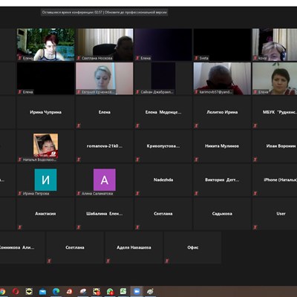Click muted mic icon in Иван Воронин tile
This screenshot has height=297, width=297.
(255, 160)
